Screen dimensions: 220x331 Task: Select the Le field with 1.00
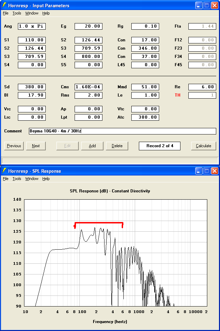point(145,95)
